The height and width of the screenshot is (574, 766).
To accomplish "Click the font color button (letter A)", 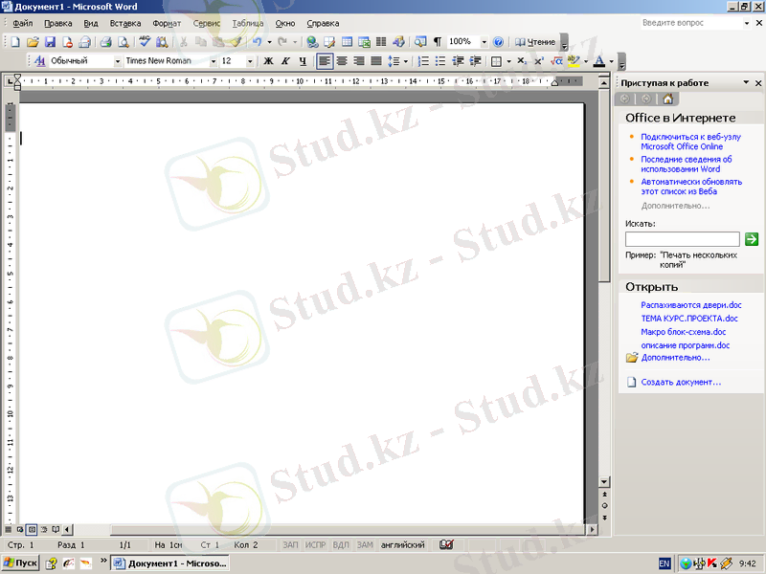I will [598, 61].
